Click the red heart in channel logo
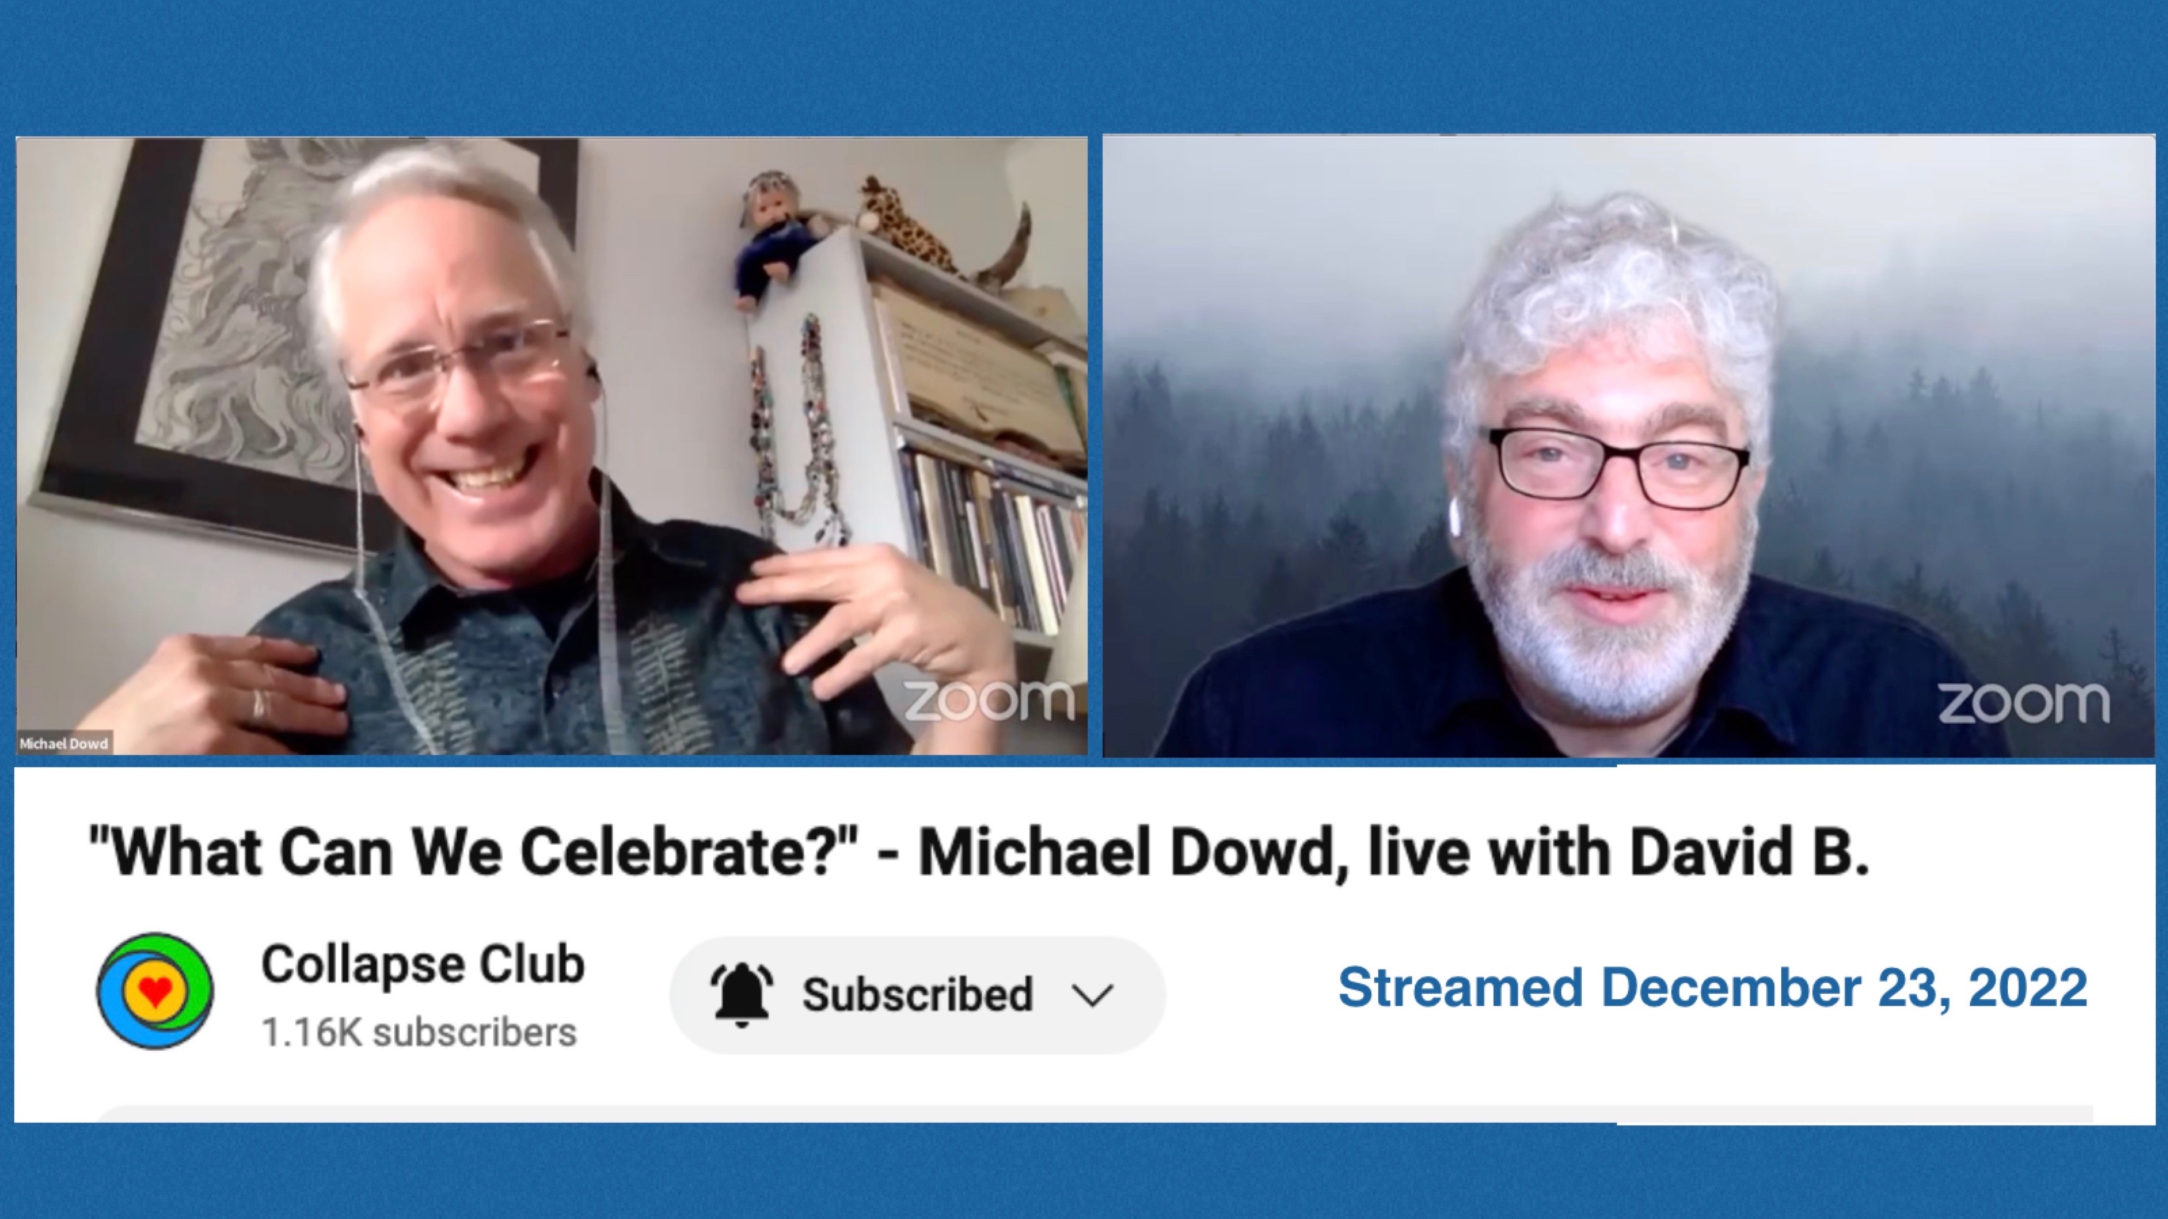2168x1219 pixels. (x=155, y=992)
